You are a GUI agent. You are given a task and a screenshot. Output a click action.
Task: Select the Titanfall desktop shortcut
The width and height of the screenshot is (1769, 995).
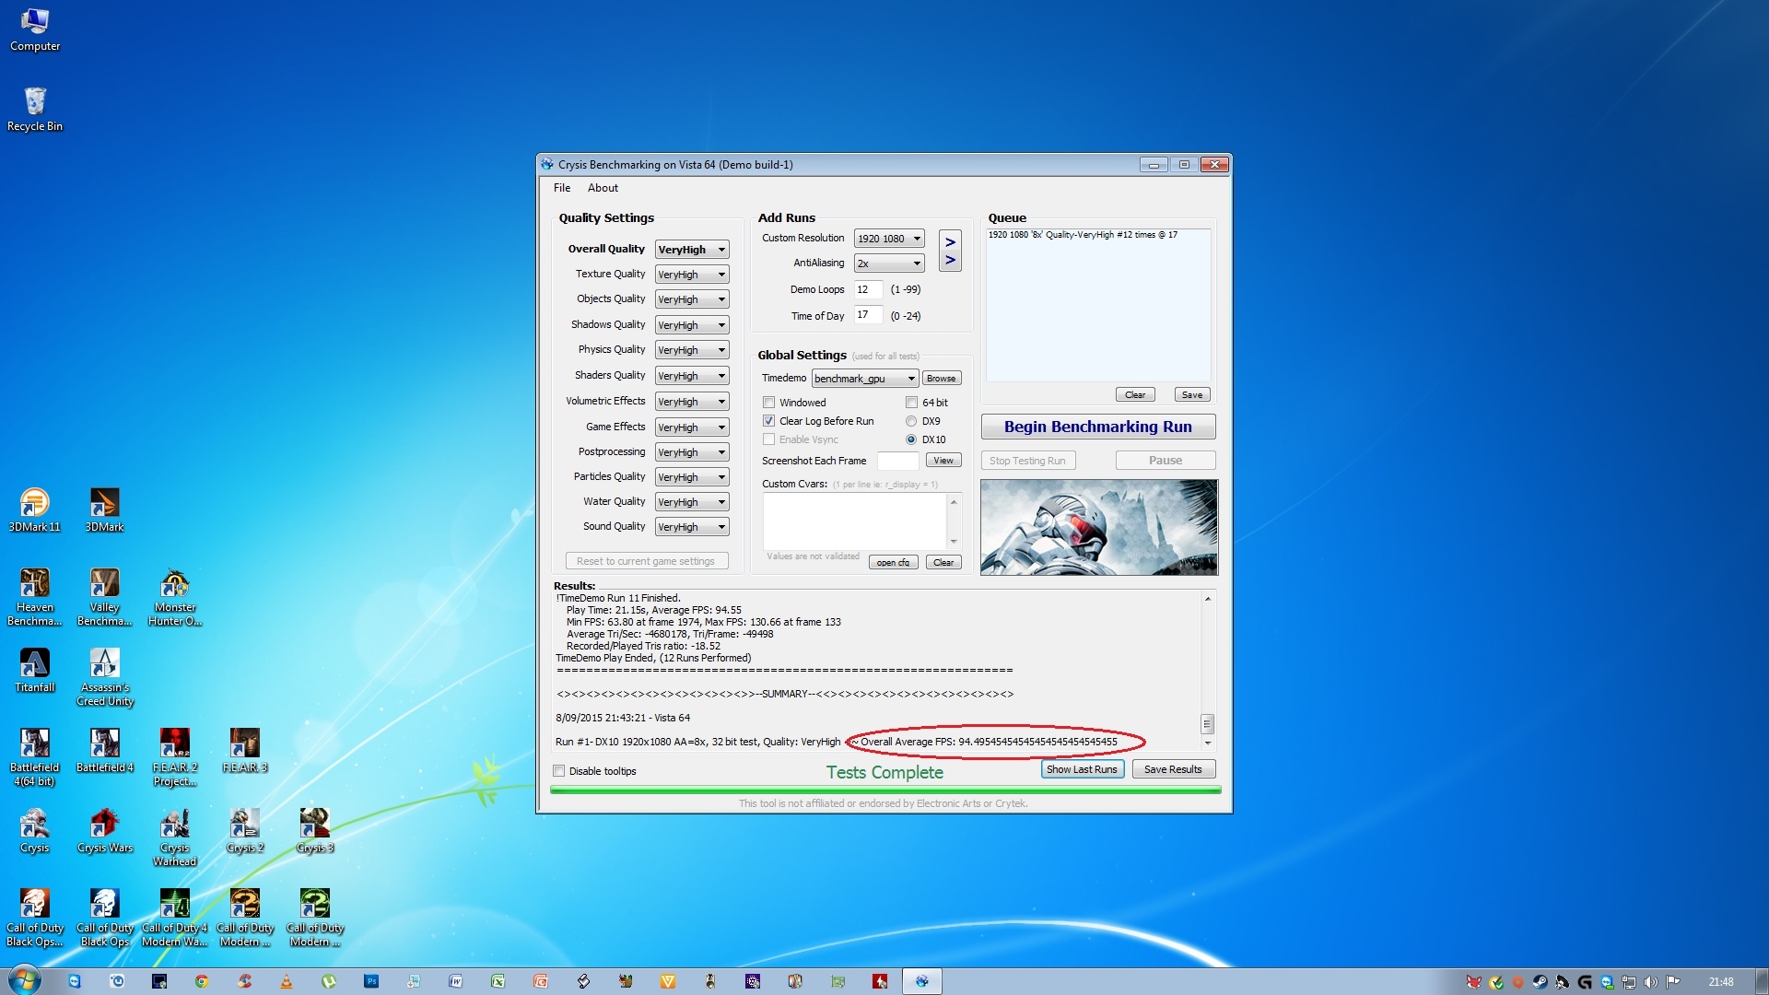pos(35,670)
